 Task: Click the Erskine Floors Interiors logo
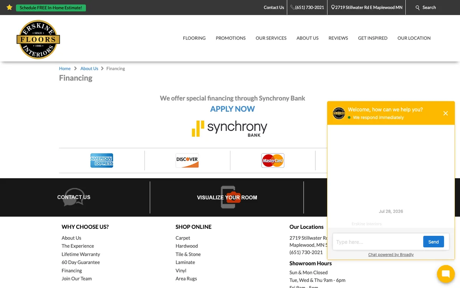38,40
